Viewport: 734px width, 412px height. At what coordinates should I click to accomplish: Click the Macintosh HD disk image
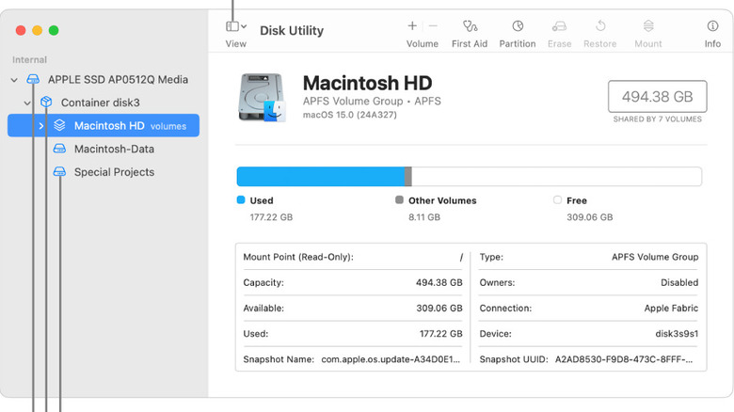tap(262, 98)
